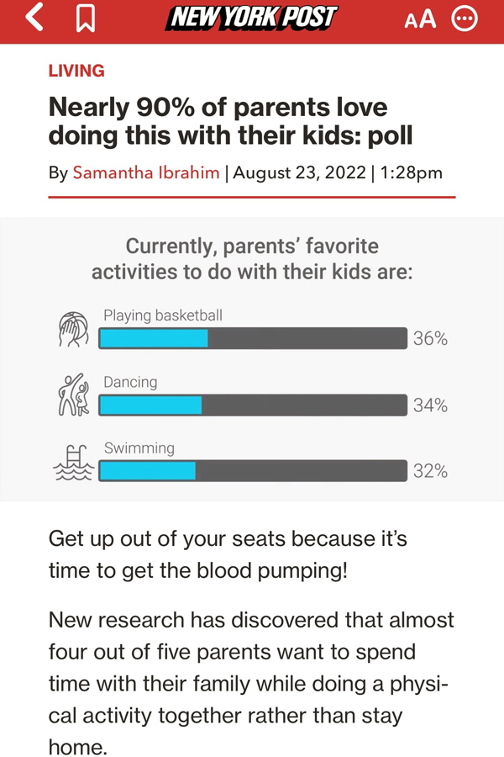Tap the basketball activity icon
Viewport: 504px width, 757px height.
74,329
